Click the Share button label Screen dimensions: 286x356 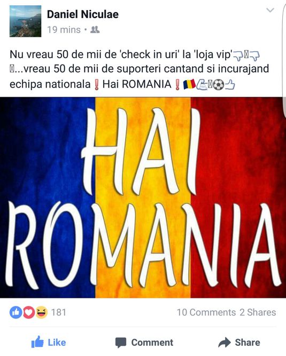click(x=248, y=342)
